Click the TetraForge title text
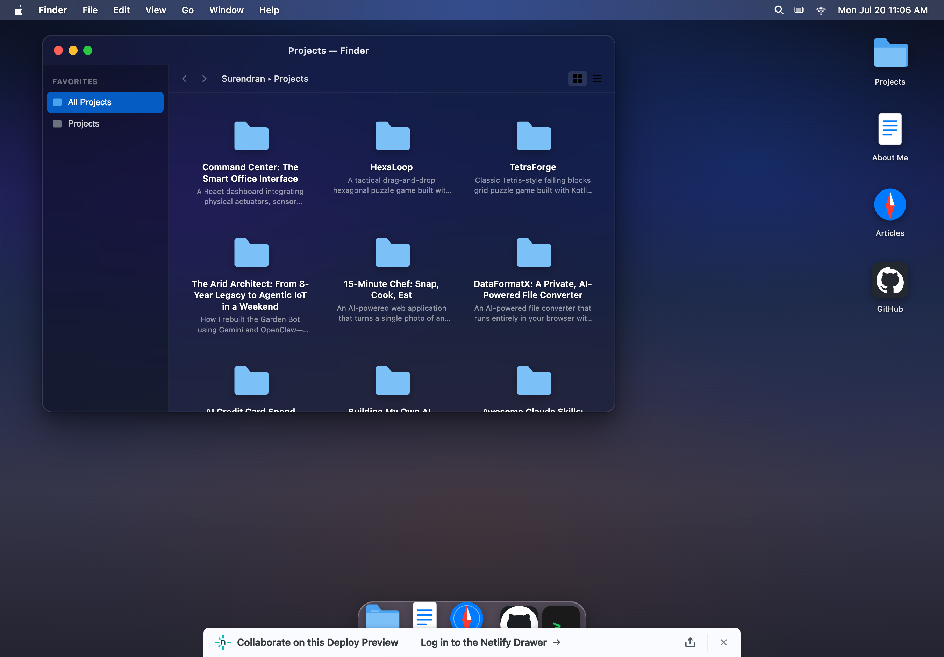This screenshot has height=657, width=944. coord(533,167)
